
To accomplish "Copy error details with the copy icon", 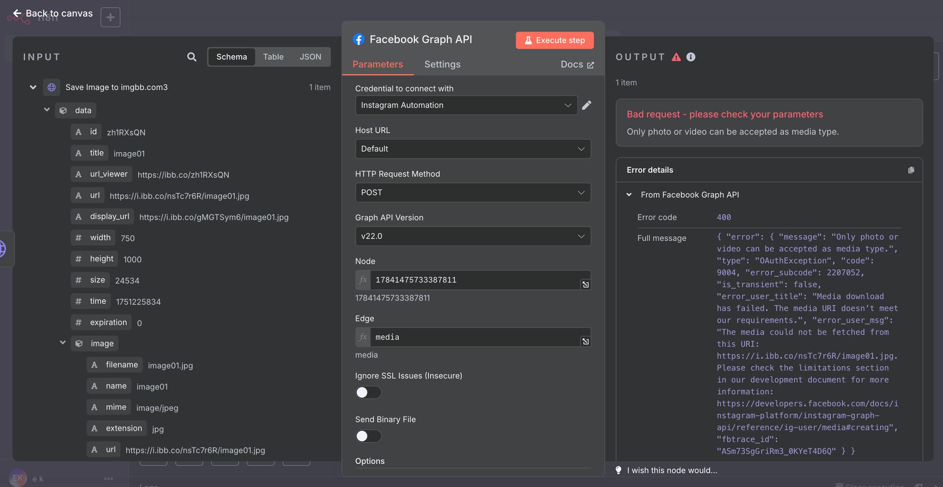I will coord(911,170).
